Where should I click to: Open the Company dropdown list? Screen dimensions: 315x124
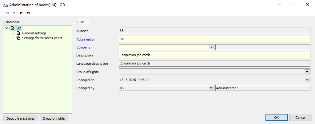pyautogui.click(x=211, y=47)
